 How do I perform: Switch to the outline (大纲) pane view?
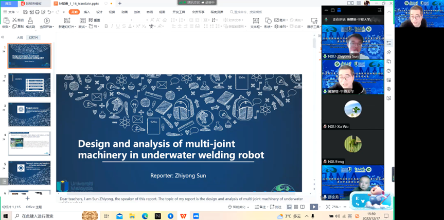click(20, 37)
